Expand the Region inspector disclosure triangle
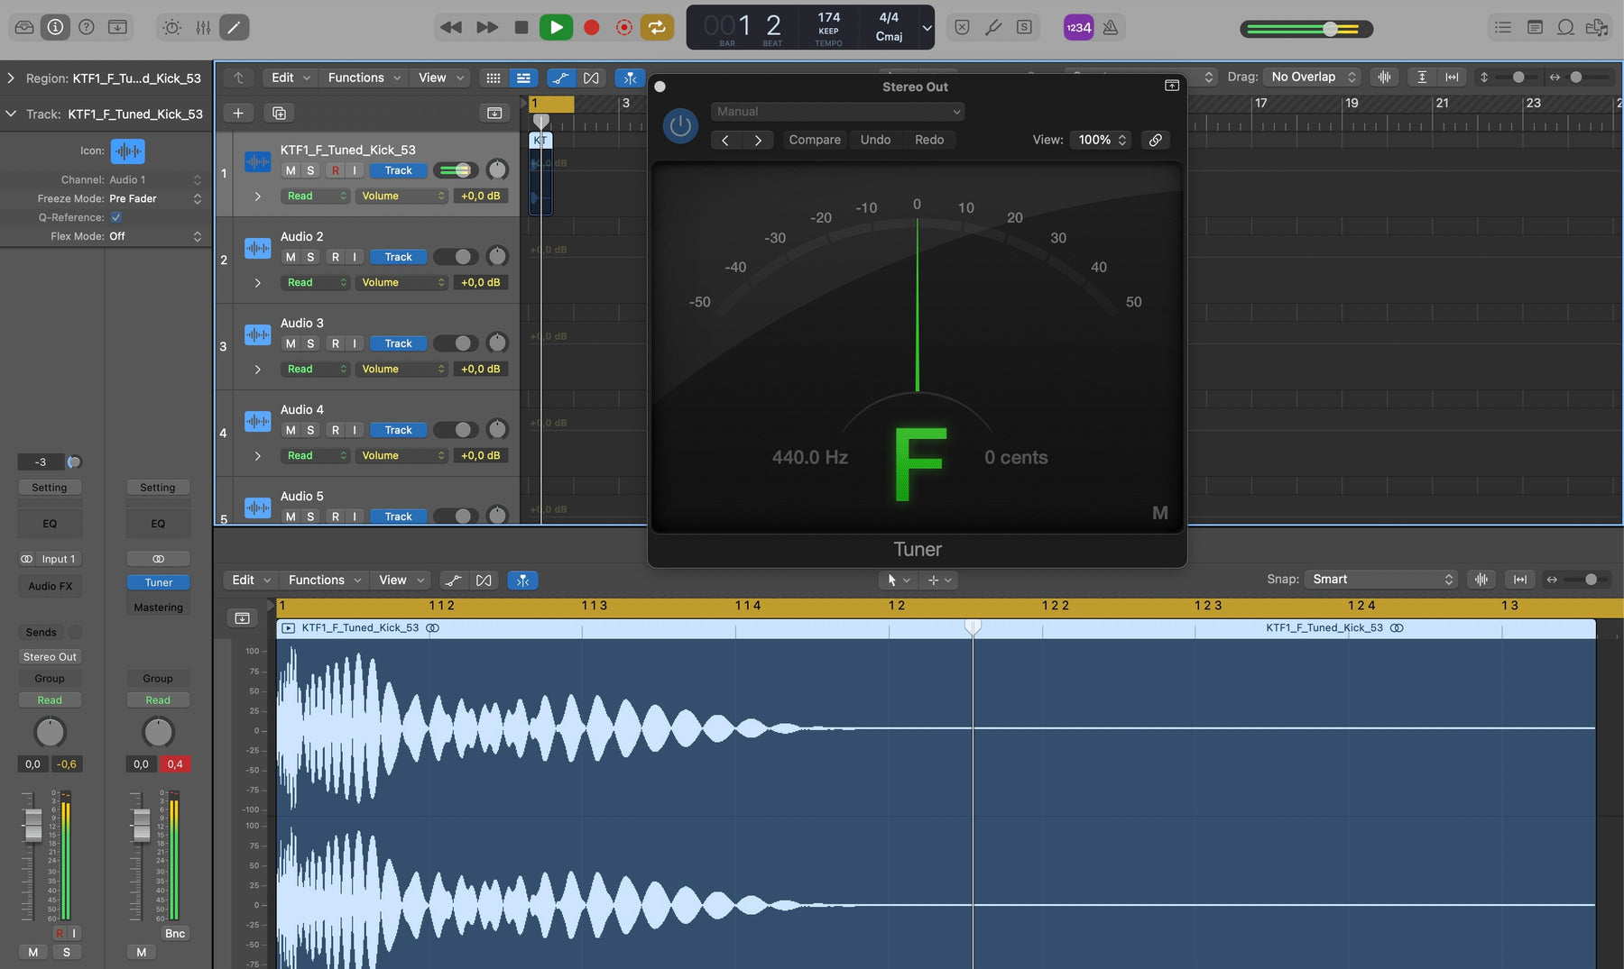 pos(11,78)
